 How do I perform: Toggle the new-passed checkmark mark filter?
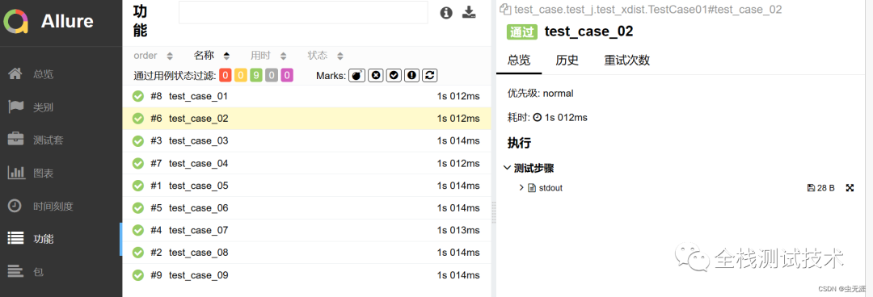pyautogui.click(x=394, y=75)
